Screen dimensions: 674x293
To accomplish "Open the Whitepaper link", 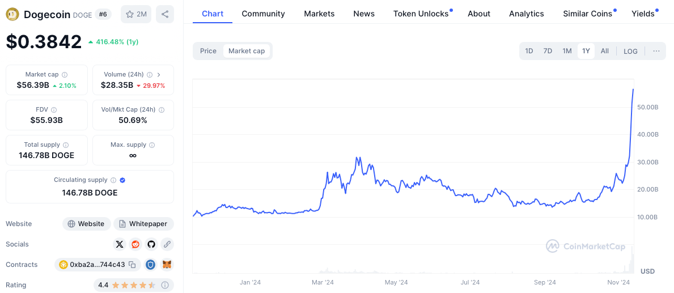I will coord(143,224).
